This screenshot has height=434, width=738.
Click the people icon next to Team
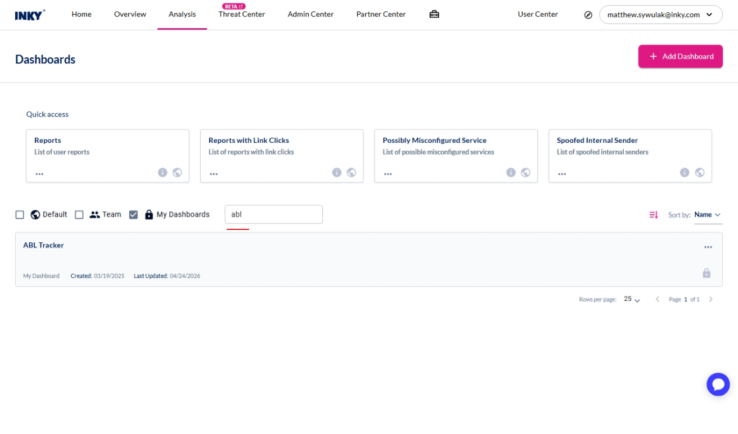[x=94, y=215]
